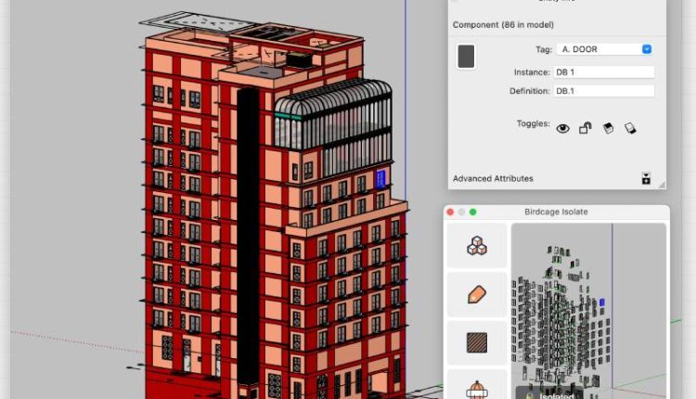Click the hatched material icon in Birdcage Isolate
The width and height of the screenshot is (696, 399).
(x=477, y=342)
